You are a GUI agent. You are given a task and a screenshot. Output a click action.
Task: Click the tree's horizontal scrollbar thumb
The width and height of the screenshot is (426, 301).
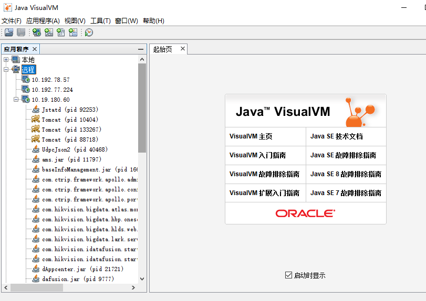(x=37, y=287)
